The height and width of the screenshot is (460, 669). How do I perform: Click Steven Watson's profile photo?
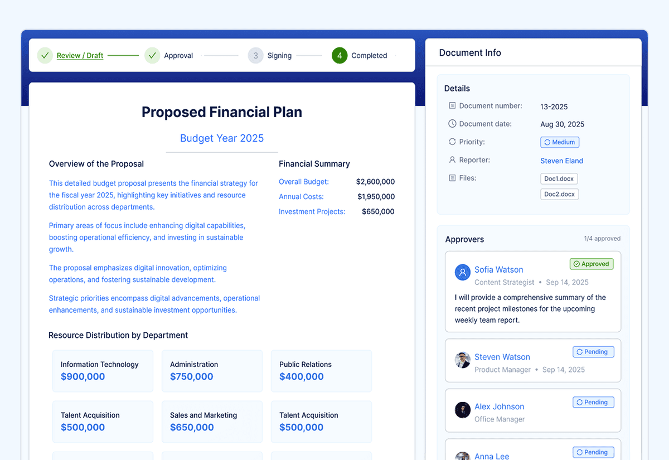click(x=463, y=360)
